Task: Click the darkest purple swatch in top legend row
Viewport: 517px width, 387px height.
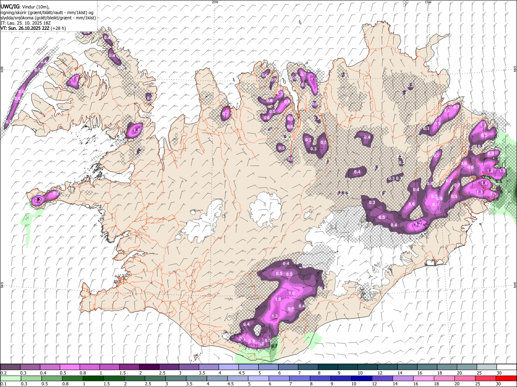Action: point(149,367)
